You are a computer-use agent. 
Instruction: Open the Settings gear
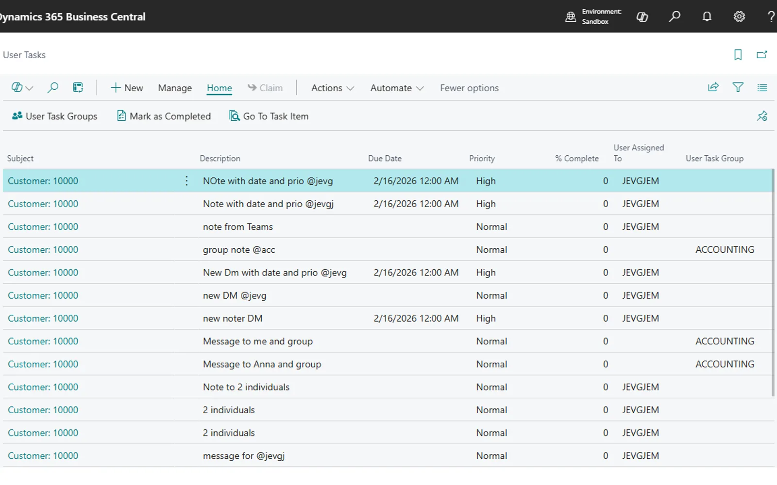pos(739,16)
